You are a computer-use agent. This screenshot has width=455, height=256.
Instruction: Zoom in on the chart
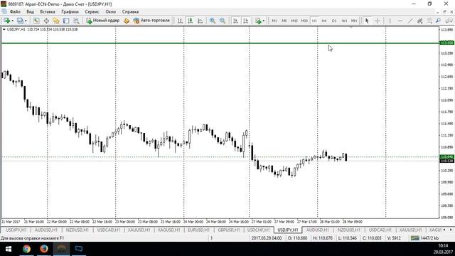click(x=213, y=21)
